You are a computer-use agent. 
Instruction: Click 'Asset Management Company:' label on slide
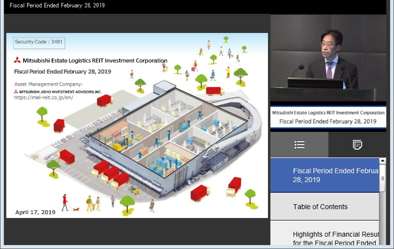click(48, 84)
